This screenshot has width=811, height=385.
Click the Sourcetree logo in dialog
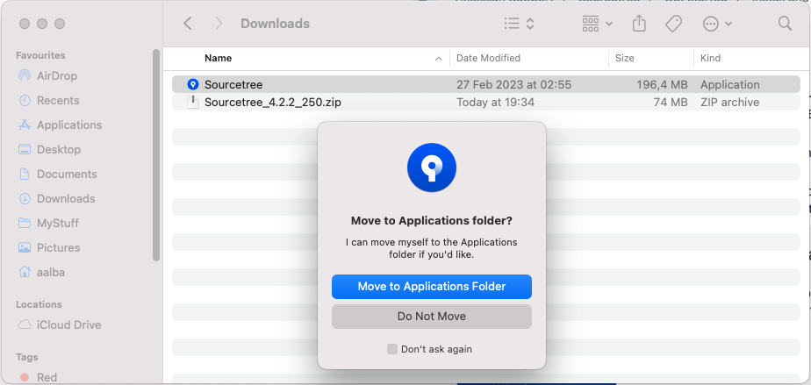click(431, 168)
